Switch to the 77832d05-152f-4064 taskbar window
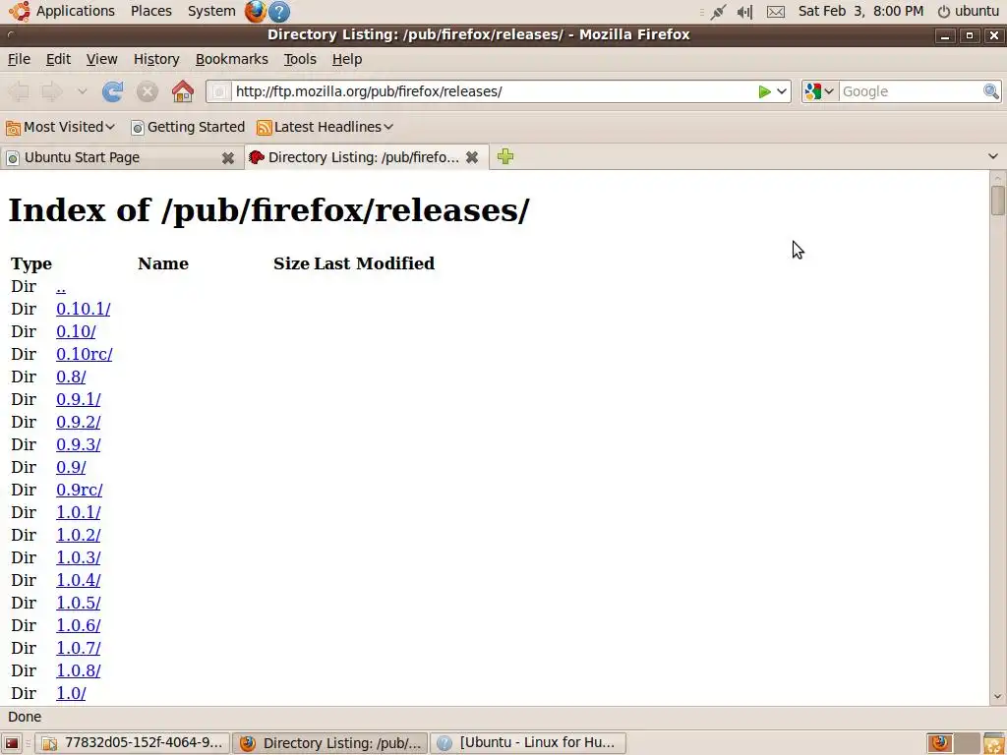The image size is (1007, 755). tap(133, 743)
